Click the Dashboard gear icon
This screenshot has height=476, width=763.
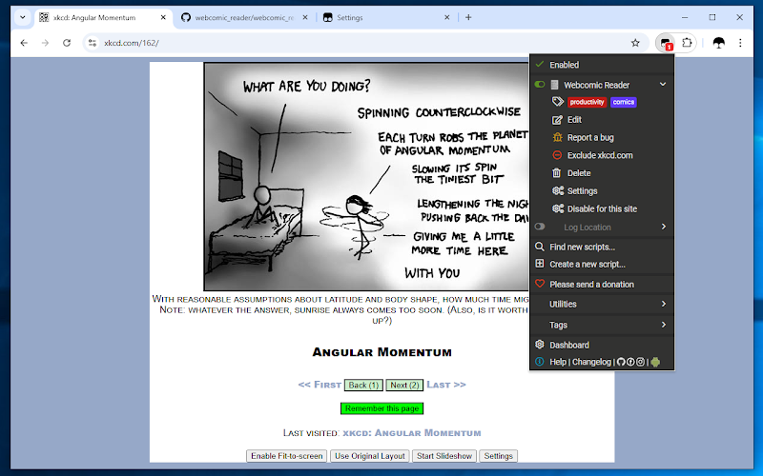coord(539,345)
